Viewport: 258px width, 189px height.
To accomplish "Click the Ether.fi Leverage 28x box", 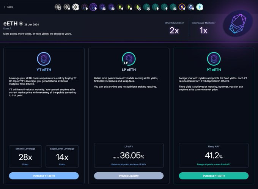I will [x=25, y=156].
